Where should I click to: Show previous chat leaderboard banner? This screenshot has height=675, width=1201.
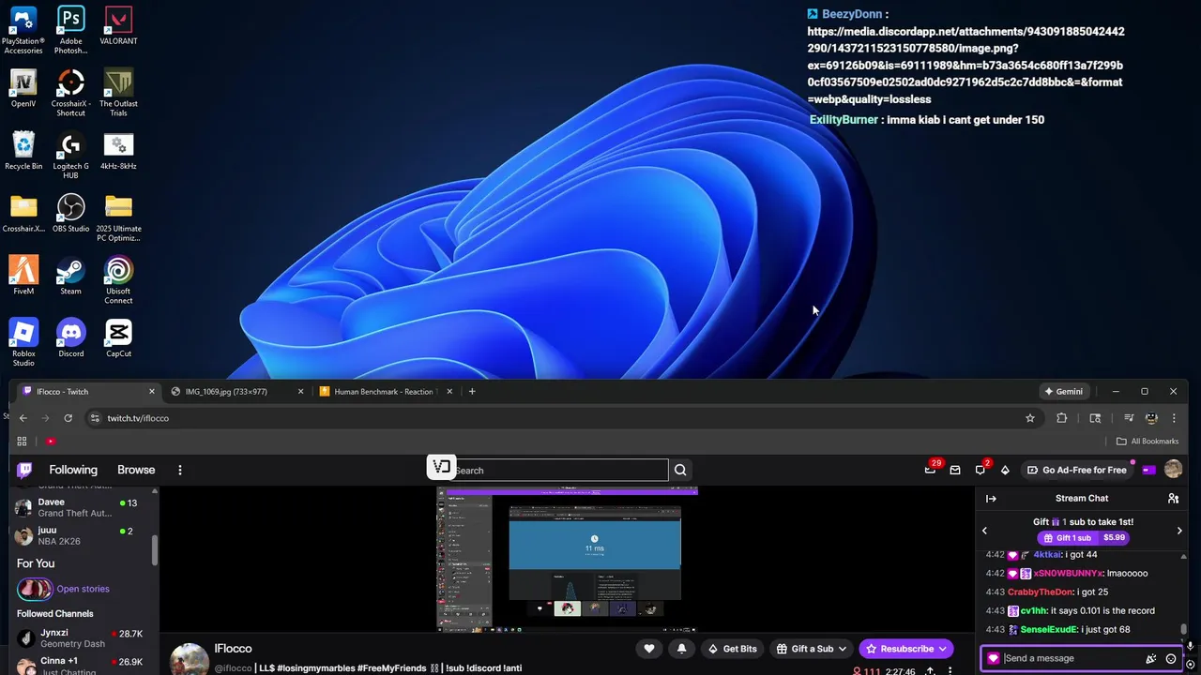click(x=984, y=531)
